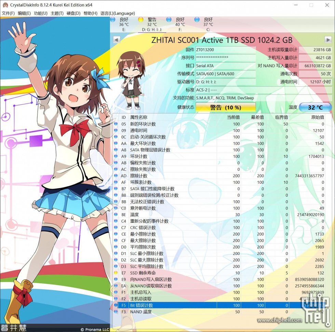This screenshot has width=335, height=332.
Task: Click status icon for A9 坏块计数
Action: [116, 156]
